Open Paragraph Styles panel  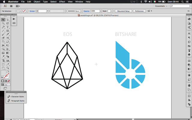tap(16, 101)
